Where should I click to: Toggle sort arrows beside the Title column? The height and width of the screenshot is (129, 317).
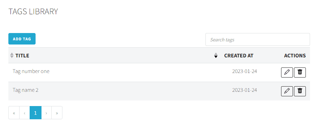pyautogui.click(x=12, y=55)
